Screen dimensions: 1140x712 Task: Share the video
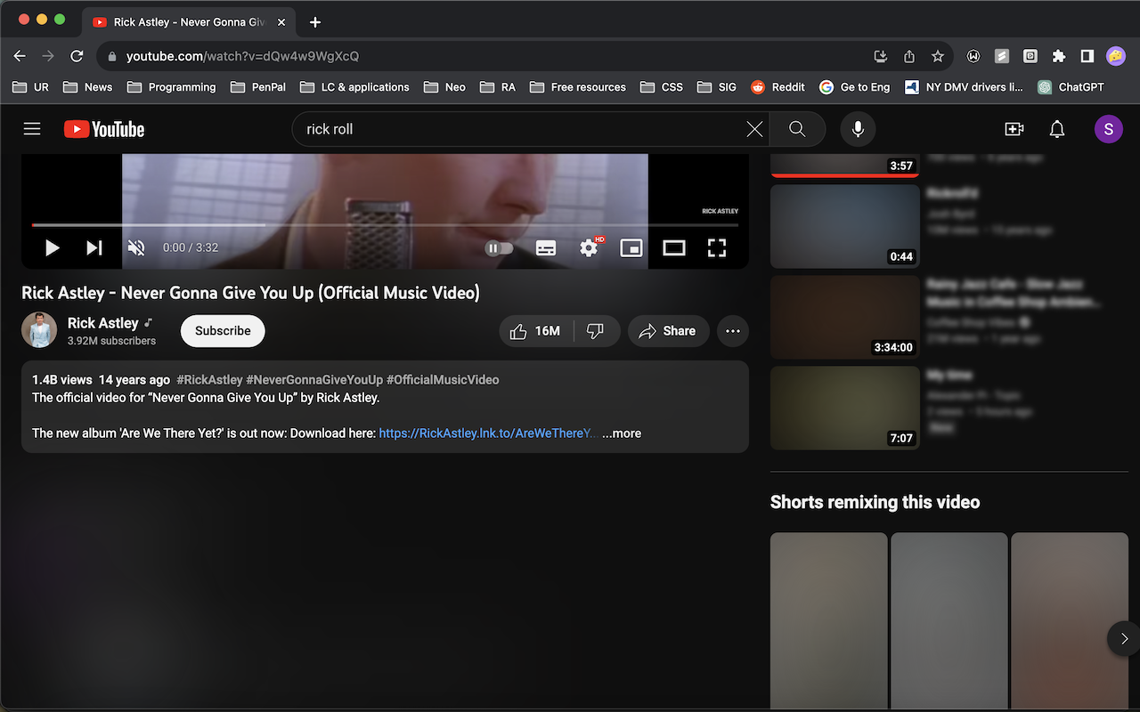[x=669, y=331]
